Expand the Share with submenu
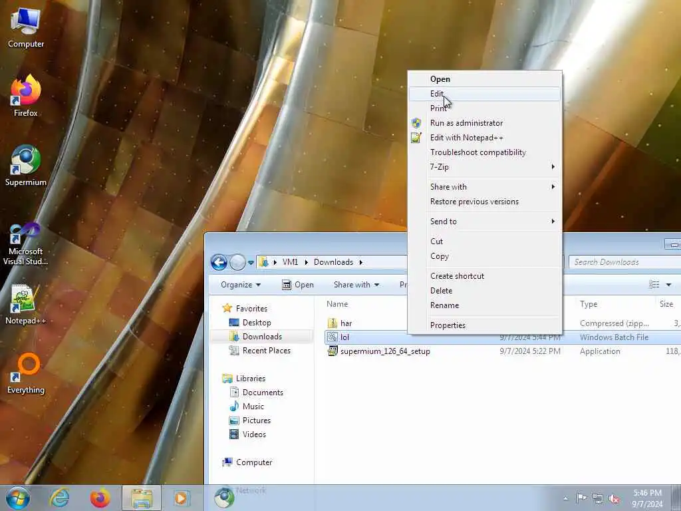 484,187
